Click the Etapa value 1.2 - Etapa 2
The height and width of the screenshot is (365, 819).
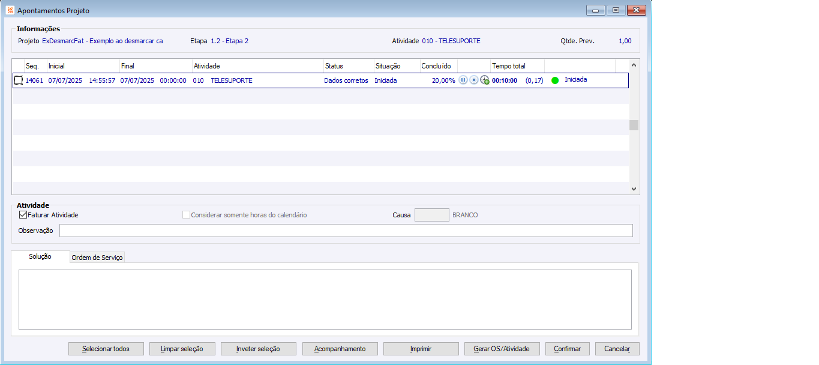pos(229,41)
